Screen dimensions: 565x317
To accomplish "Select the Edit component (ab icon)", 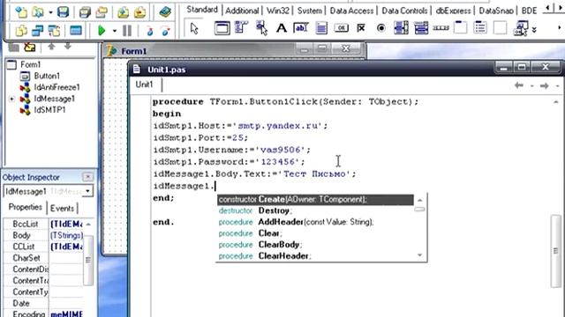I will [300, 27].
